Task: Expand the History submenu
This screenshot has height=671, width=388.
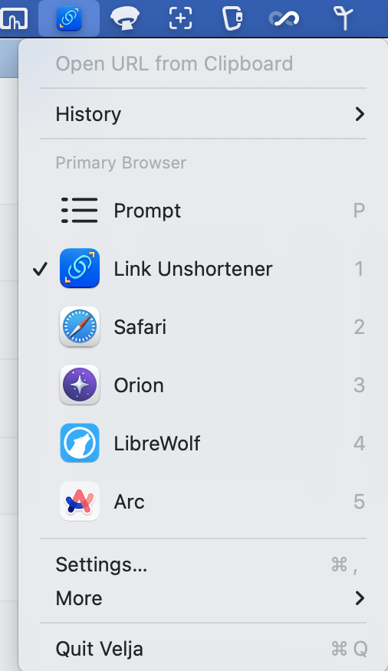Action: (203, 114)
